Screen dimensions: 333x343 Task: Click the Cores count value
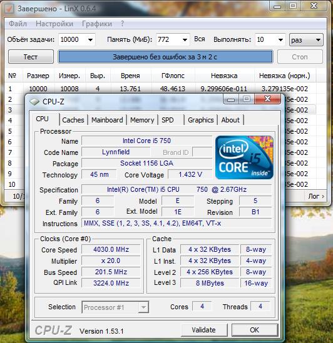[202, 306]
